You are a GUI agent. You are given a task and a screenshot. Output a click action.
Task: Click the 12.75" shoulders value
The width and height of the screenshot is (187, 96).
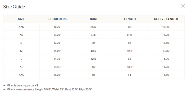(x=57, y=27)
